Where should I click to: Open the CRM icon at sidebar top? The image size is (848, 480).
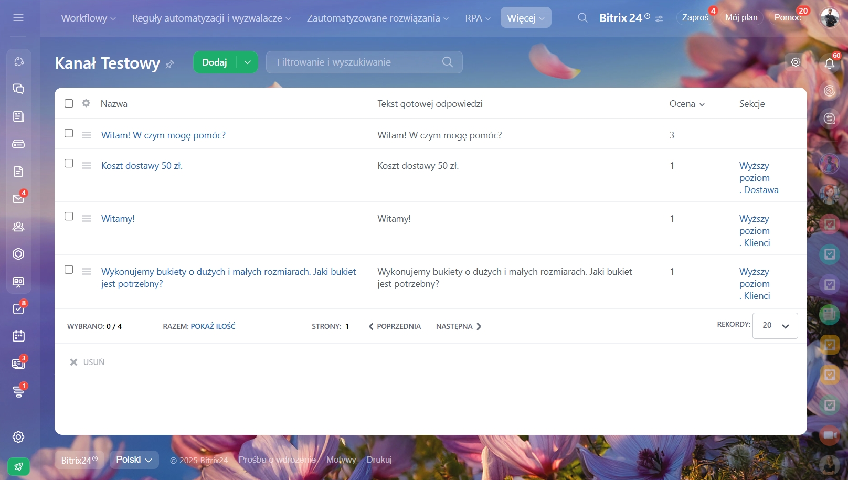[18, 61]
